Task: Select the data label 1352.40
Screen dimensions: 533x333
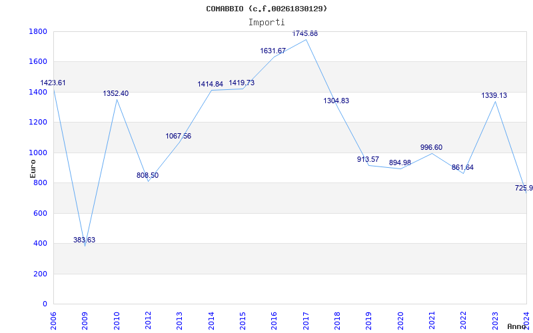Action: (116, 93)
